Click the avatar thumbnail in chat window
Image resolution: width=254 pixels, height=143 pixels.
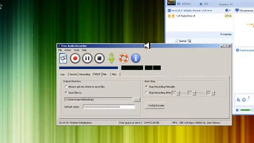coord(171,3)
